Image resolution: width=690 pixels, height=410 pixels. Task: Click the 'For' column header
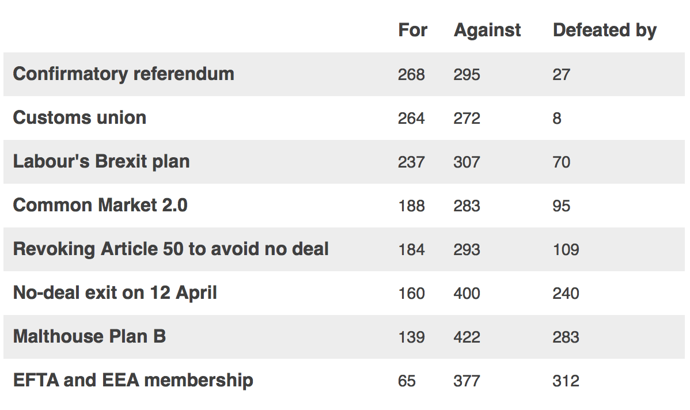(x=412, y=31)
